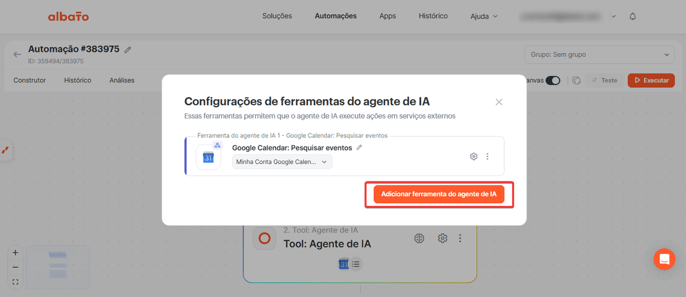Image resolution: width=686 pixels, height=297 pixels.
Task: Click the Automação #383975 title
Action: pyautogui.click(x=74, y=49)
